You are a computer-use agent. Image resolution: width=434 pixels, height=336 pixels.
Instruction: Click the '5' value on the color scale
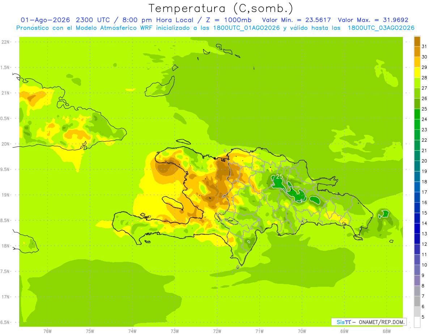click(x=423, y=317)
